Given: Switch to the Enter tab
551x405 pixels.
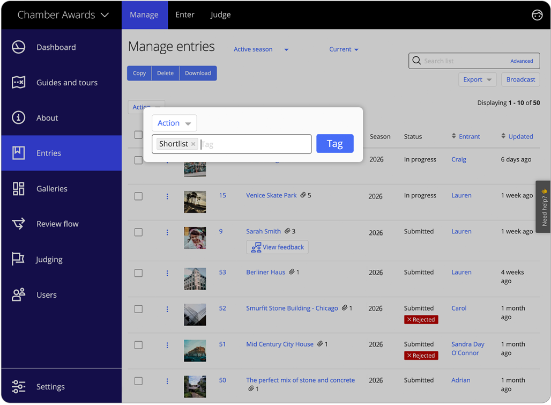Looking at the screenshot, I should tap(185, 14).
